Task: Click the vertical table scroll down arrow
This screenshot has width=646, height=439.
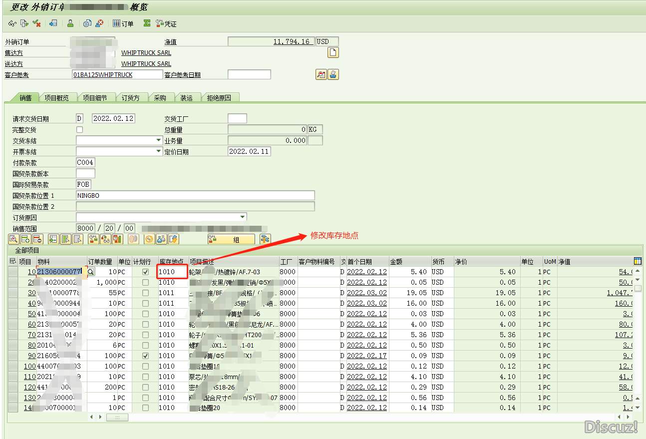Action: click(x=638, y=407)
